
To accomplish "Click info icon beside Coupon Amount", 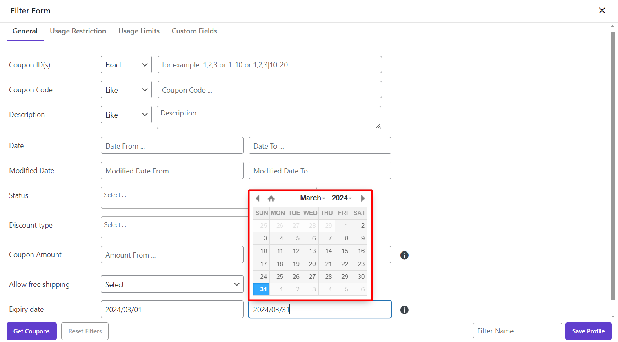I will click(404, 255).
